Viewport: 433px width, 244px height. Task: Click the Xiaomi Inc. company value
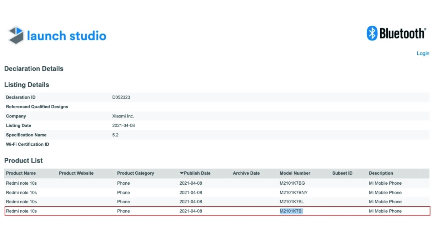point(123,116)
